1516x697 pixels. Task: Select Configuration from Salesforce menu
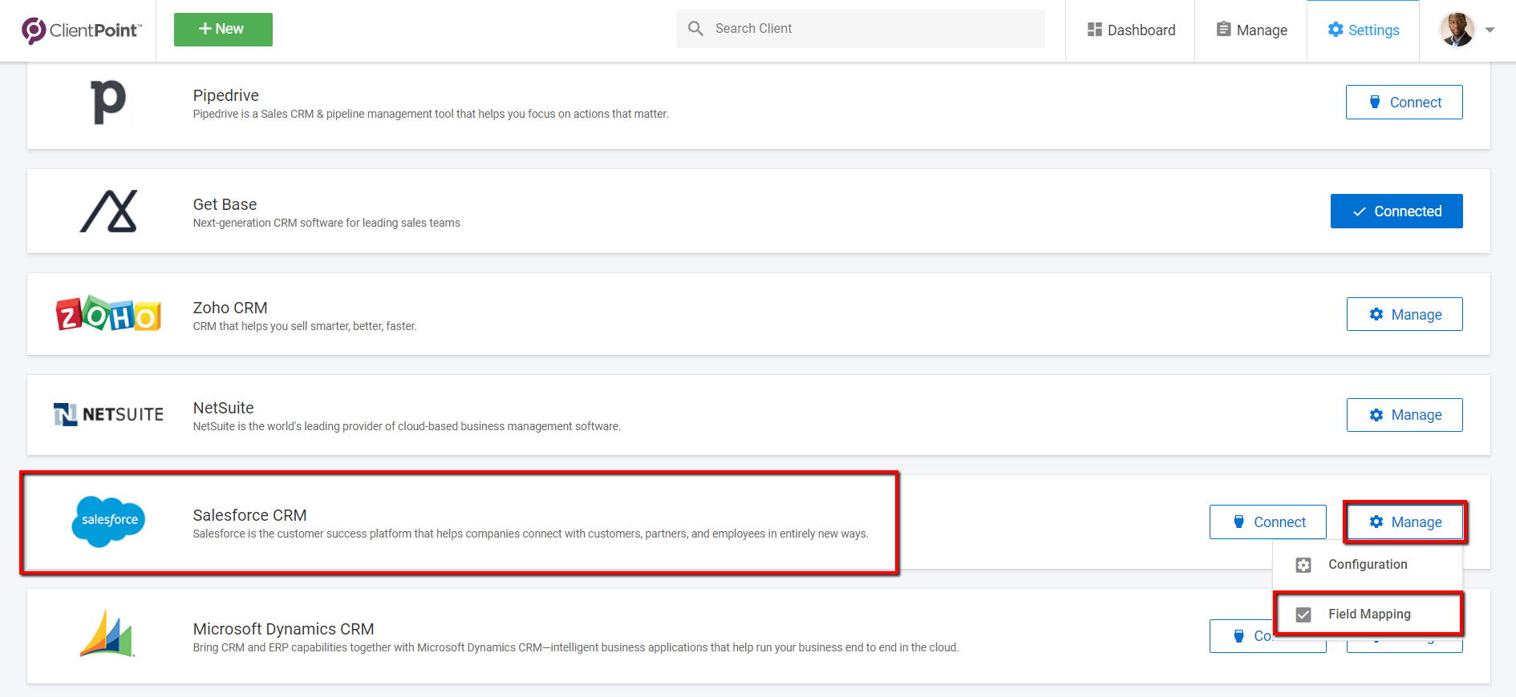(1368, 565)
